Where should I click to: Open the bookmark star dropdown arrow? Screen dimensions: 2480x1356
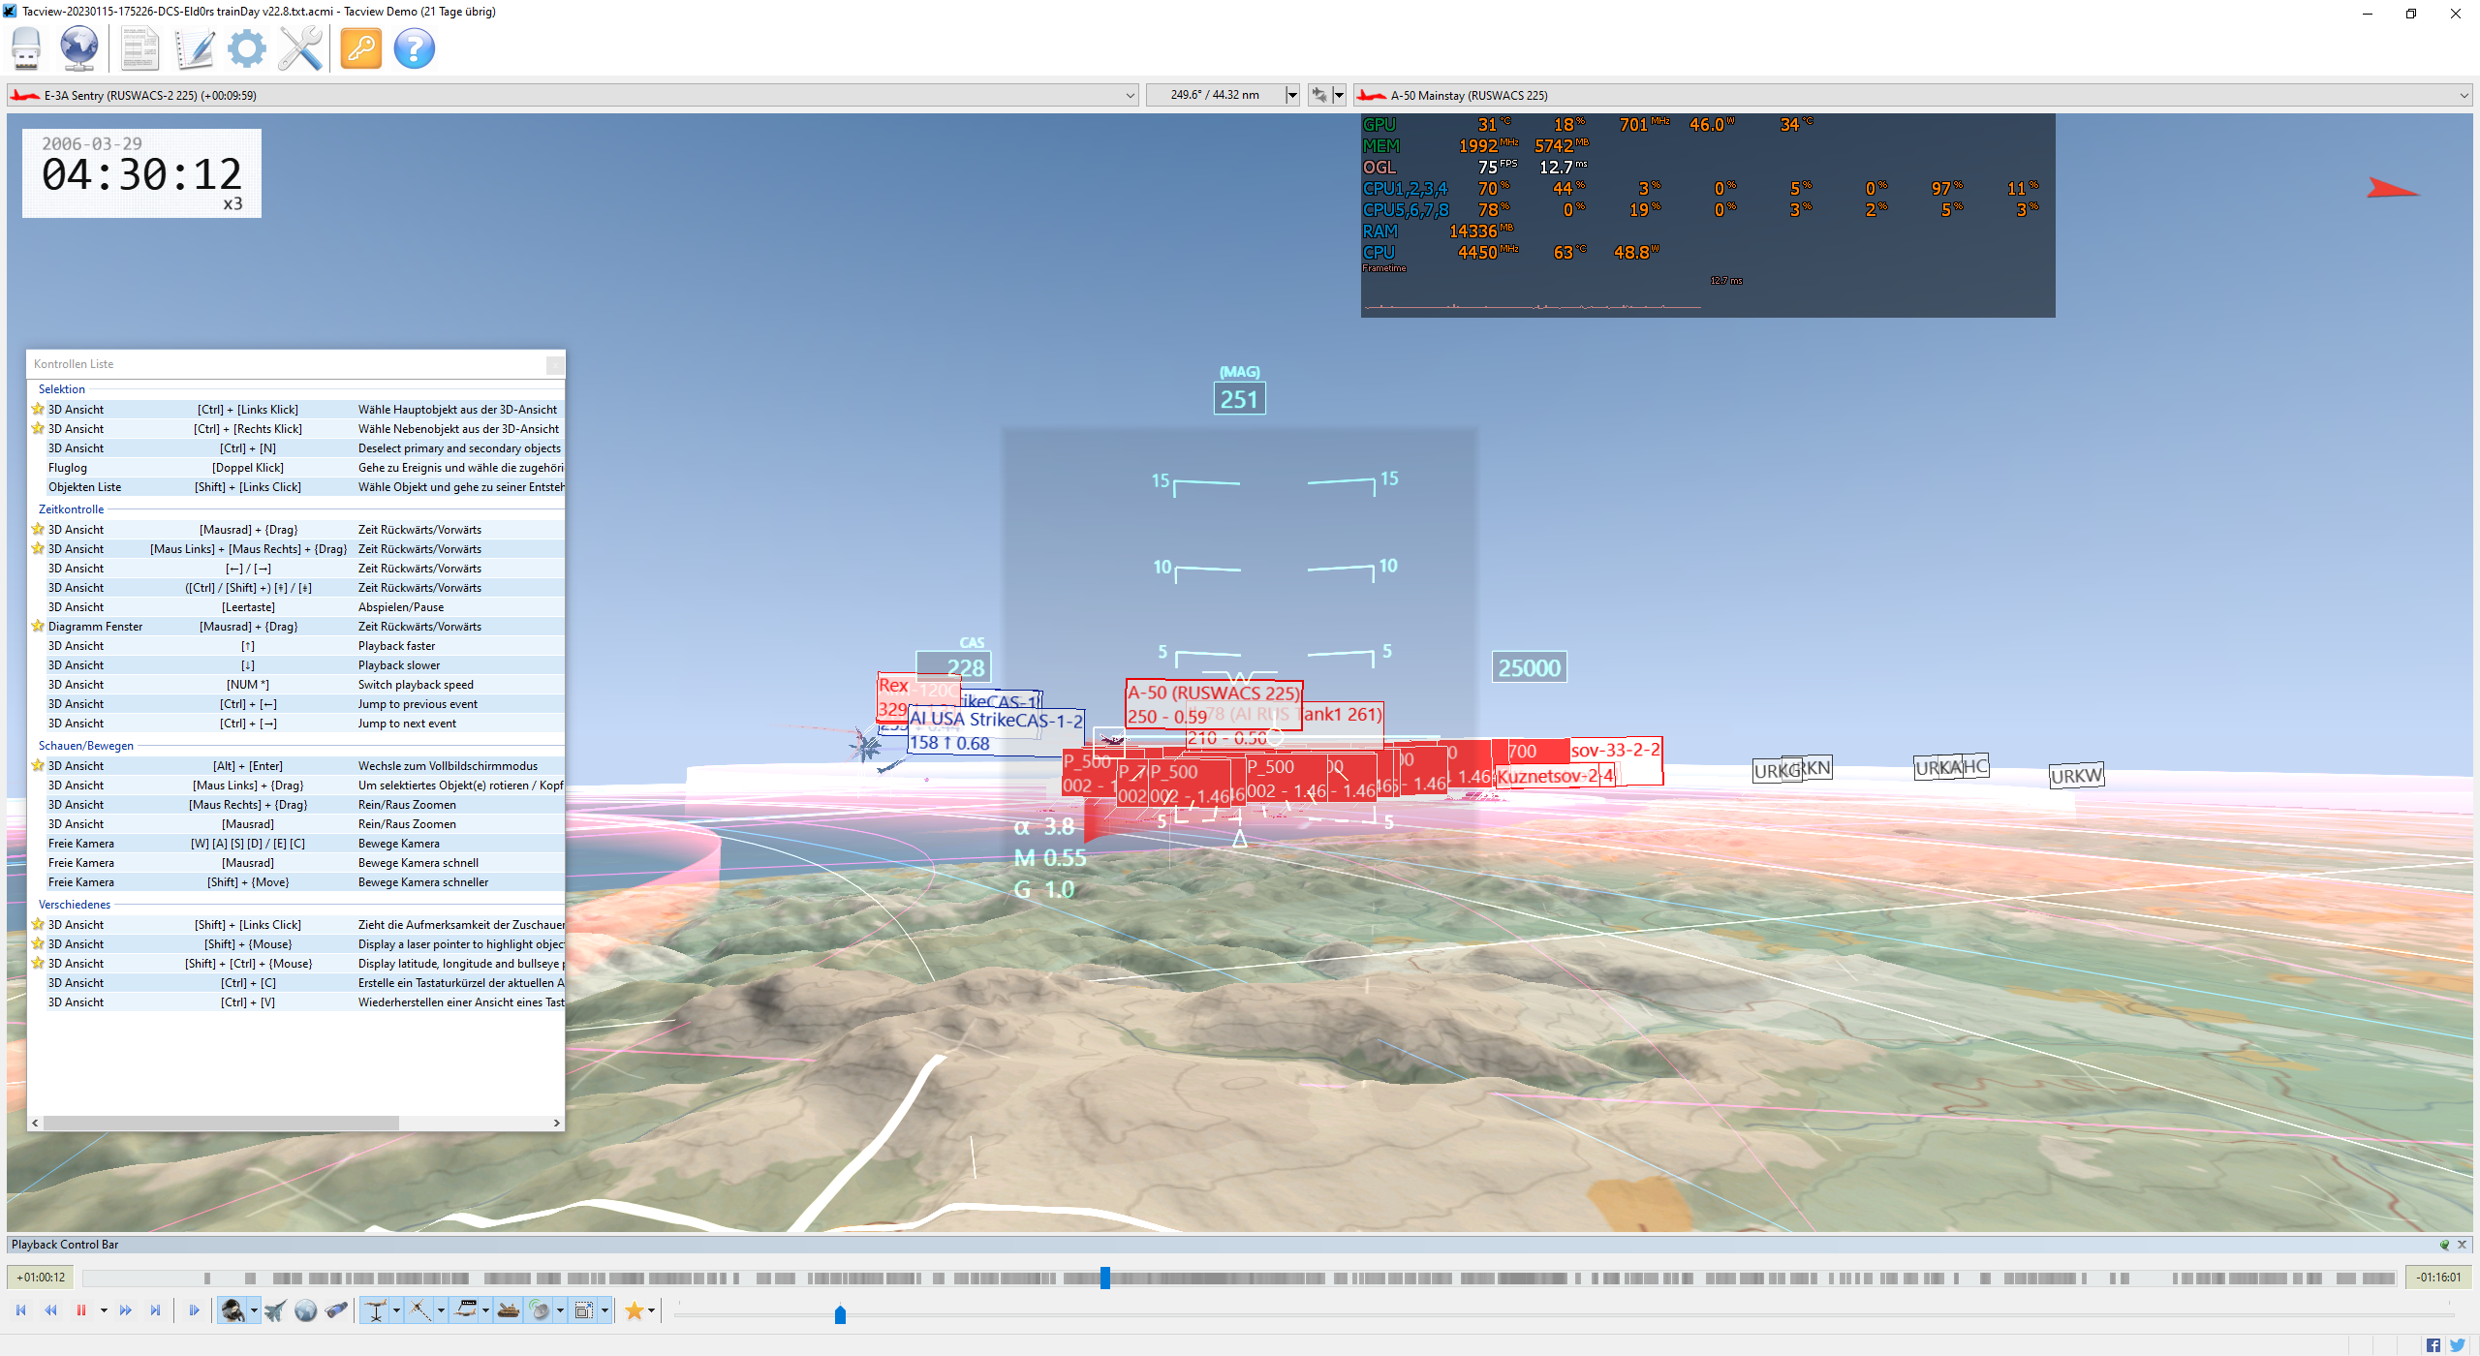(x=652, y=1310)
